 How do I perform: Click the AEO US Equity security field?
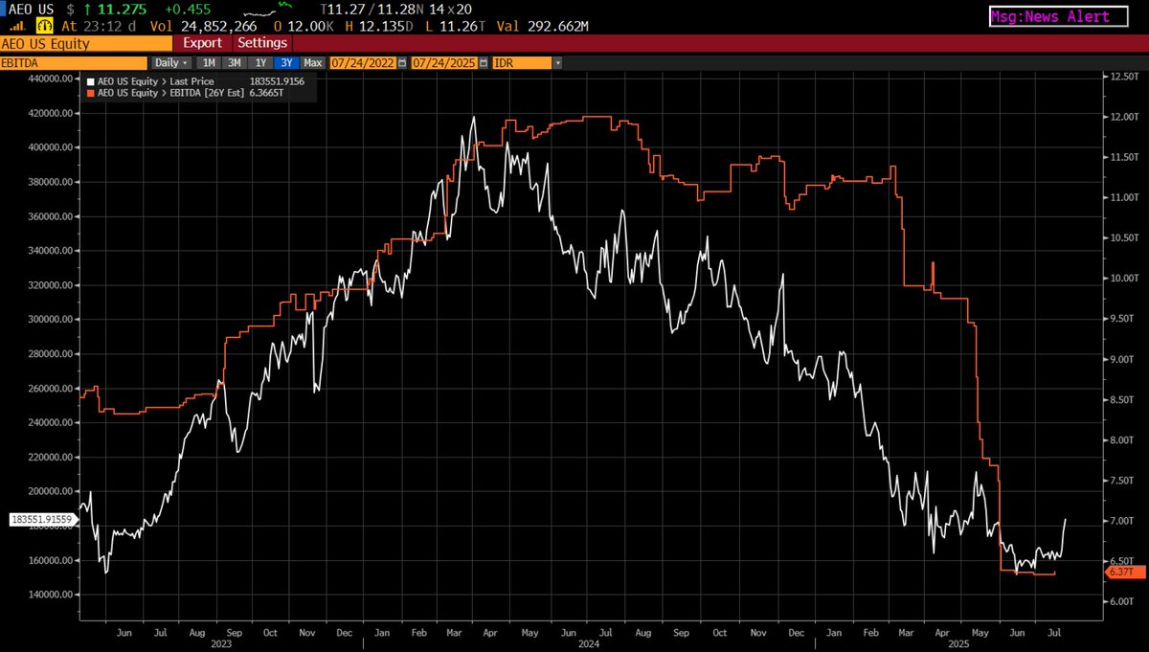tap(86, 43)
